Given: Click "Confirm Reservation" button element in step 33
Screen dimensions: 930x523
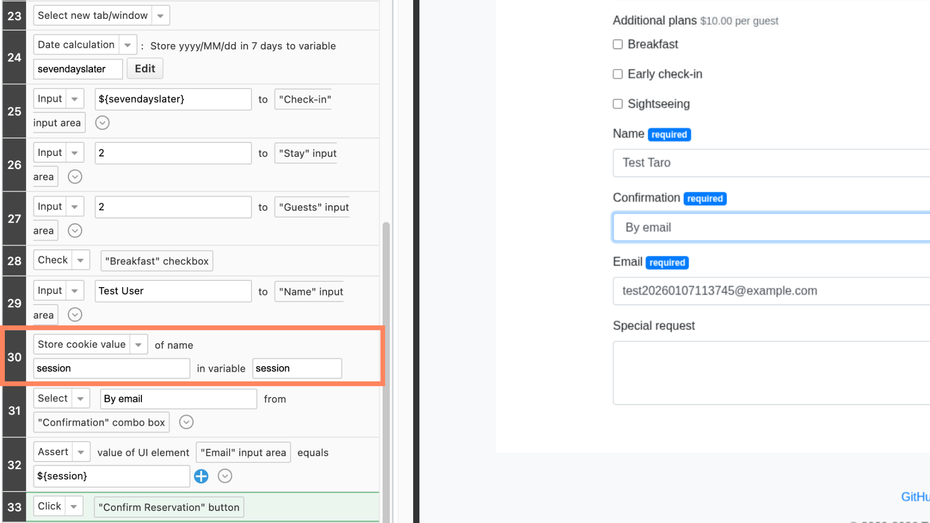Looking at the screenshot, I should (169, 507).
